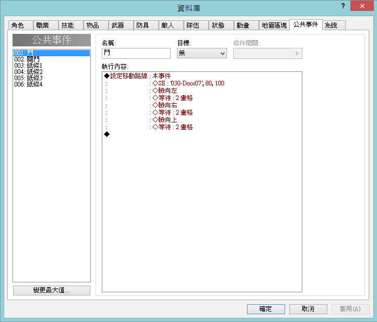
Task: Switch to the 角色 tab
Action: pos(18,26)
